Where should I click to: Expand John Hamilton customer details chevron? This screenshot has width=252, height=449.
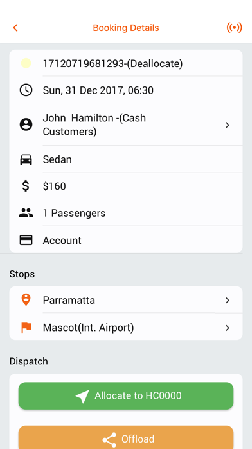pos(228,125)
